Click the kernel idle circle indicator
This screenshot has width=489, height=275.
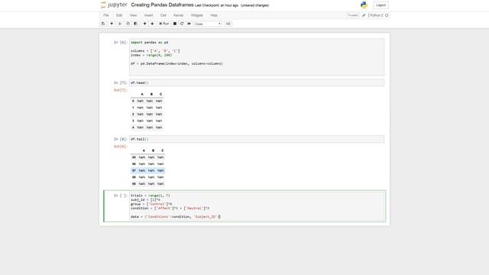[x=387, y=15]
